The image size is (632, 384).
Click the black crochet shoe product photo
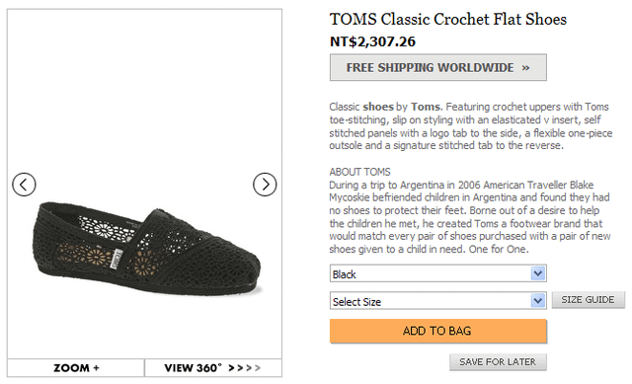(x=148, y=249)
